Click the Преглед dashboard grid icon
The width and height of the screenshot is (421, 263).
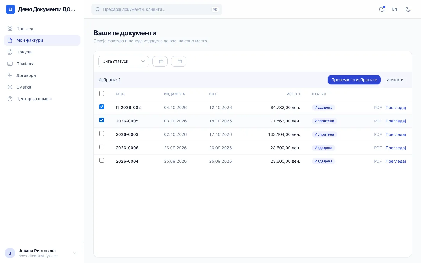(x=10, y=29)
